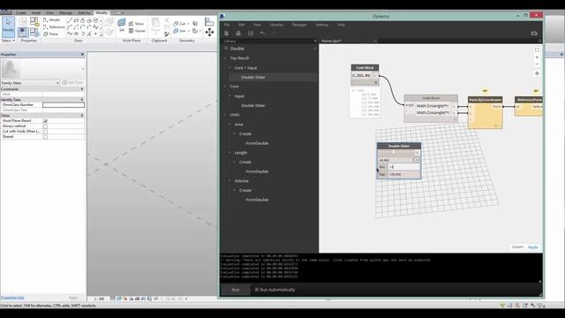Click Edit Type in Revit Properties
Screen dimensions: 565x318
point(72,82)
